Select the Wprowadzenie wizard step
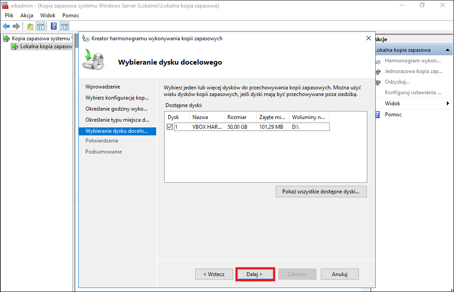454x292 pixels. [x=103, y=87]
